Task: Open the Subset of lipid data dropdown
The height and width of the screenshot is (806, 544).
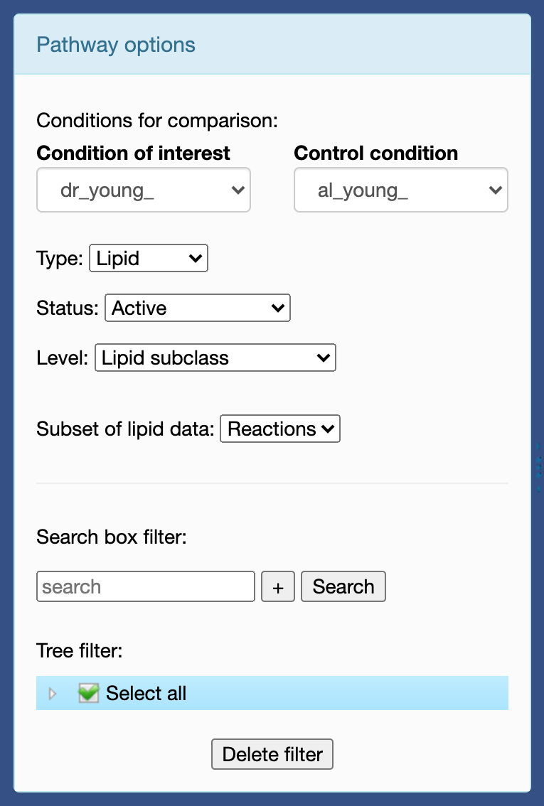Action: pos(280,429)
